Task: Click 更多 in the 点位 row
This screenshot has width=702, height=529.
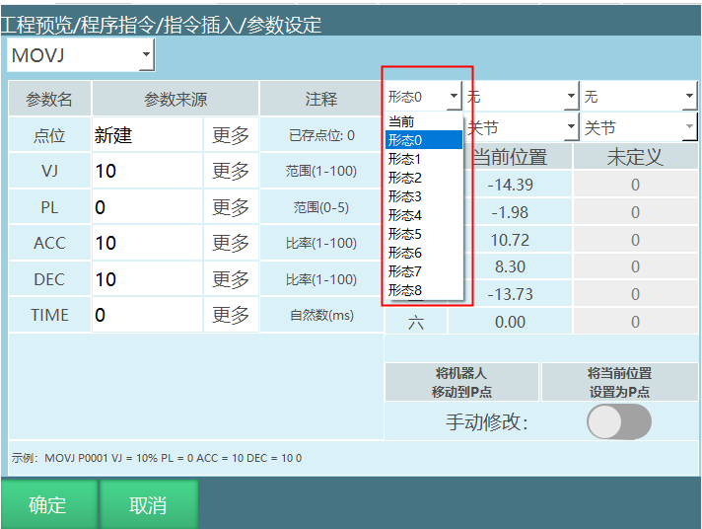Action: [231, 136]
